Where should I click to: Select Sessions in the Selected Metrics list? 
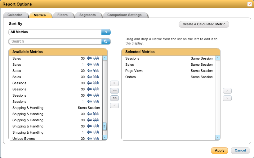point(169,58)
